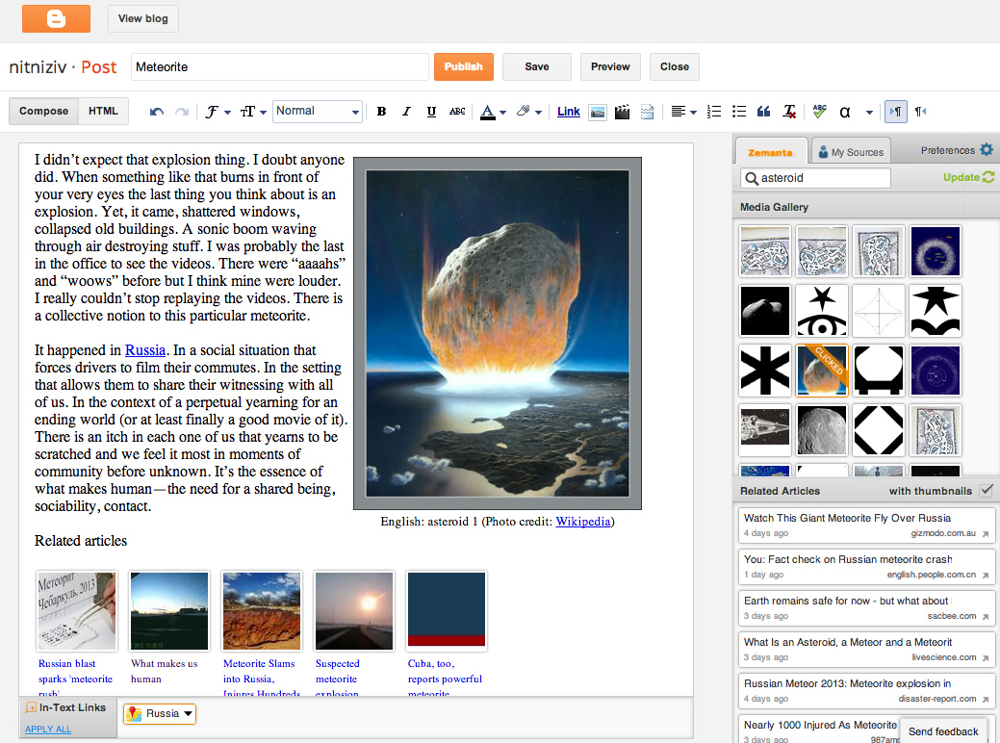1000x743 pixels.
Task: Open the font family dropdown
Action: tap(218, 112)
